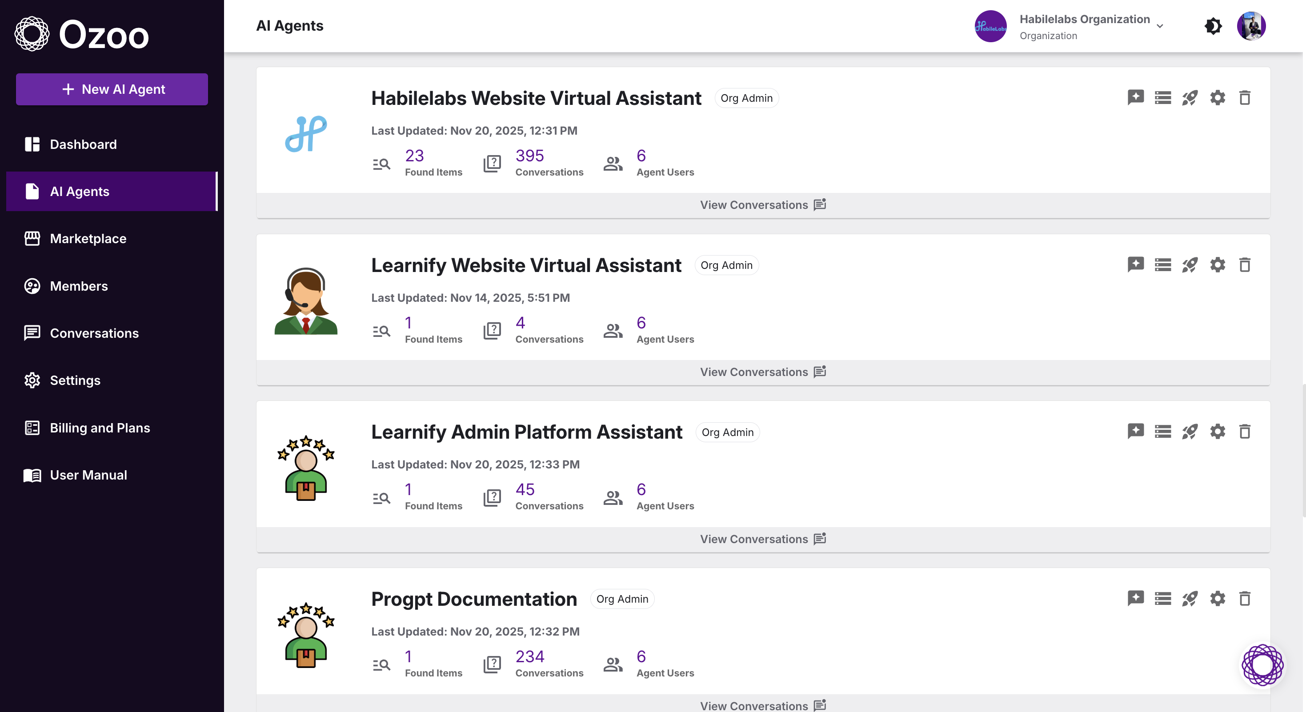Open list icon for Learnify Admin Platform Assistant
This screenshot has height=712, width=1306.
point(1163,431)
